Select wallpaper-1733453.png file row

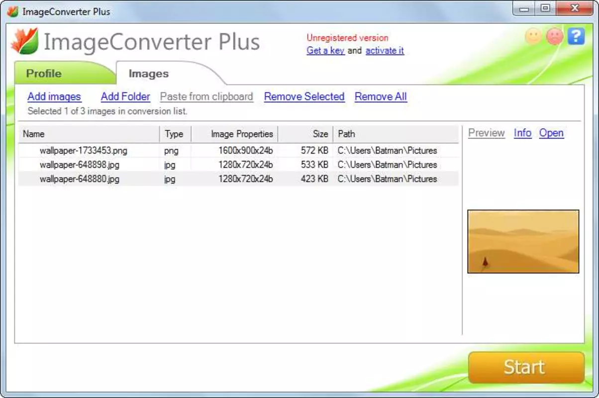[x=238, y=150]
